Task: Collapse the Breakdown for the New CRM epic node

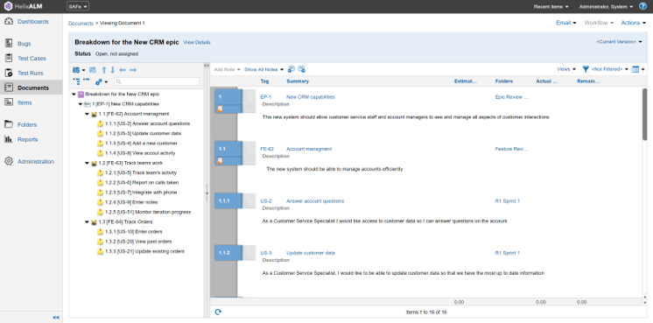Action: [74, 94]
